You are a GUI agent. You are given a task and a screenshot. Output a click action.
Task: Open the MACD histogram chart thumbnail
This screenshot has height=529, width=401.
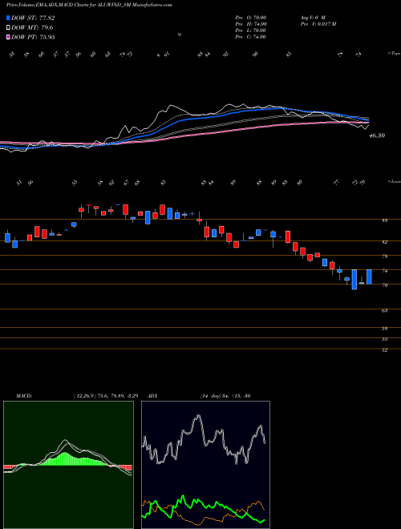[x=68, y=465]
